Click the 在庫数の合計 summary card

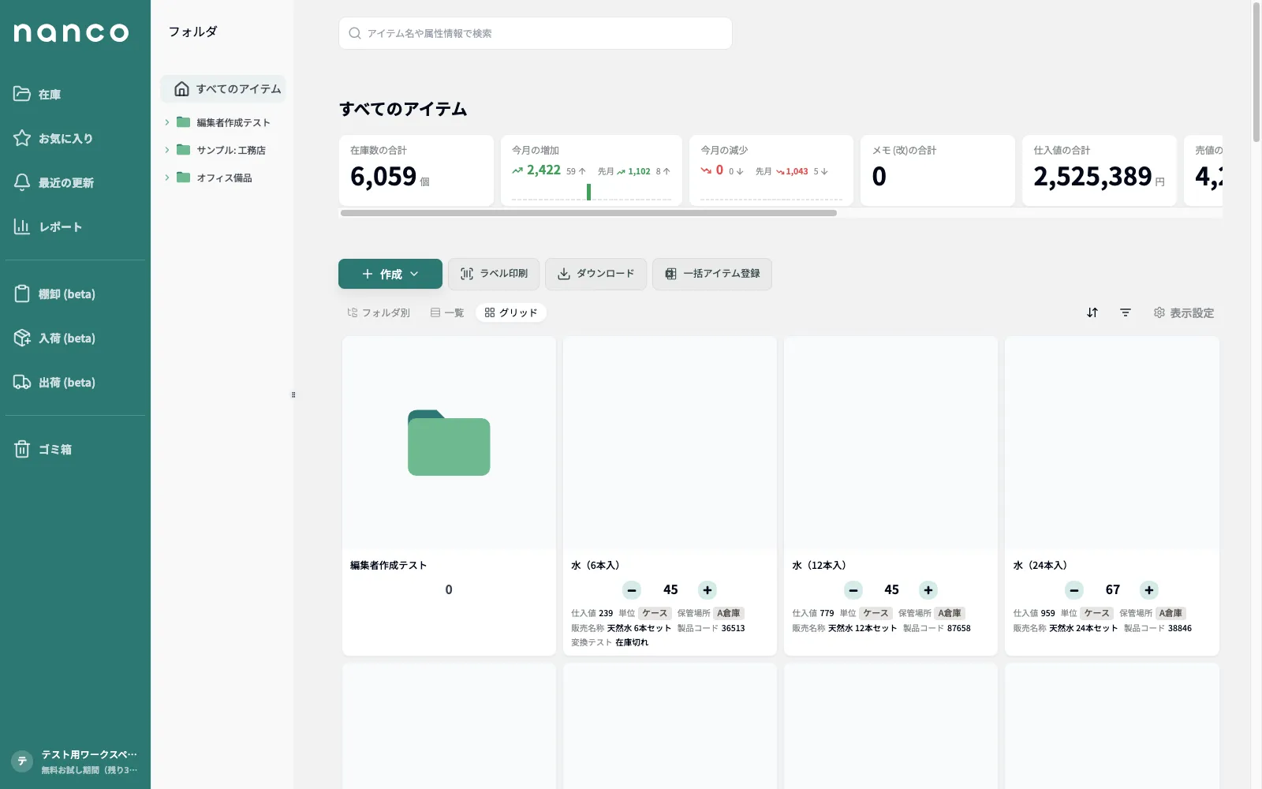click(416, 170)
